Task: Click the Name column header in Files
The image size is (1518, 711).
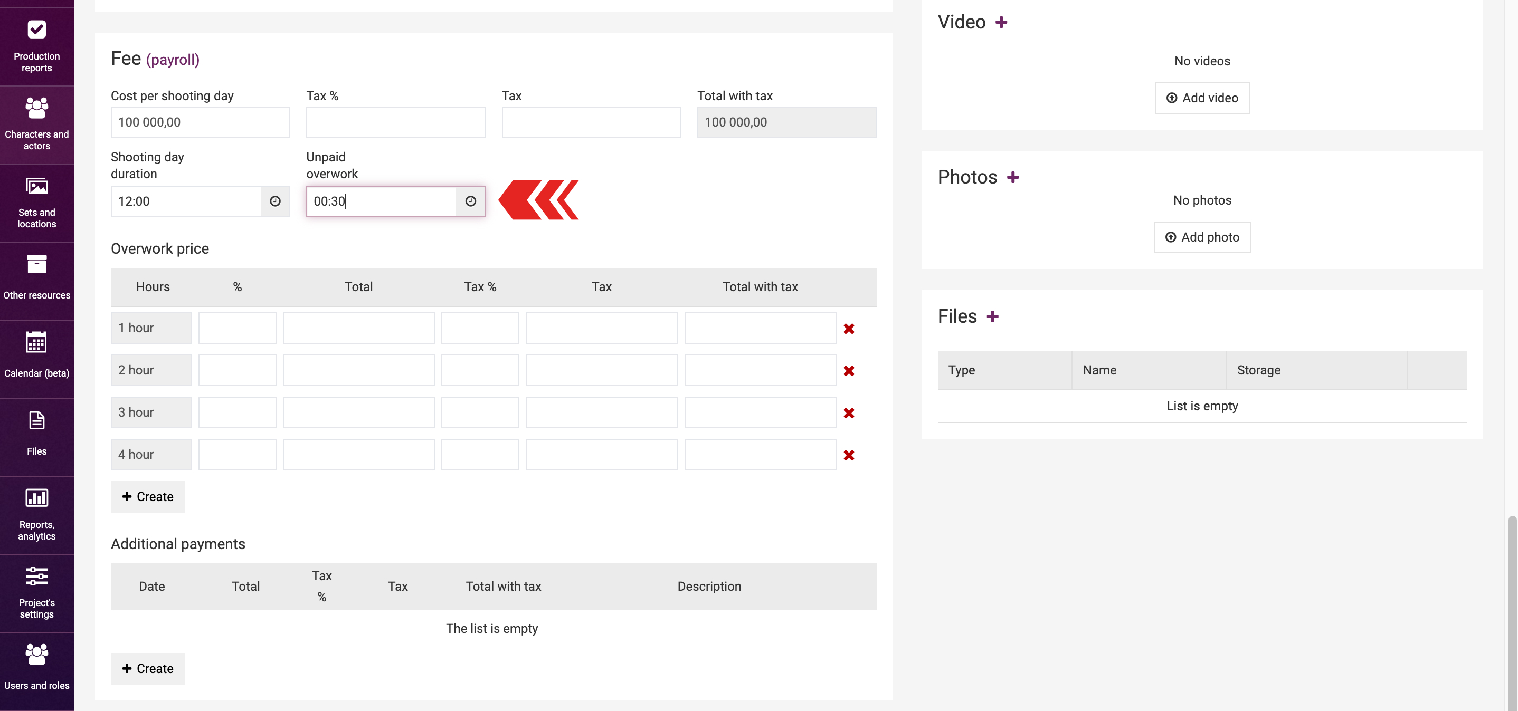Action: pos(1149,370)
